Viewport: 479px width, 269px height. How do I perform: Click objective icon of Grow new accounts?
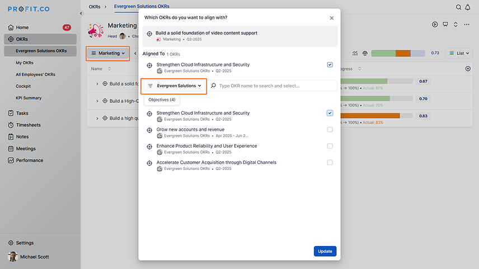coord(149,130)
